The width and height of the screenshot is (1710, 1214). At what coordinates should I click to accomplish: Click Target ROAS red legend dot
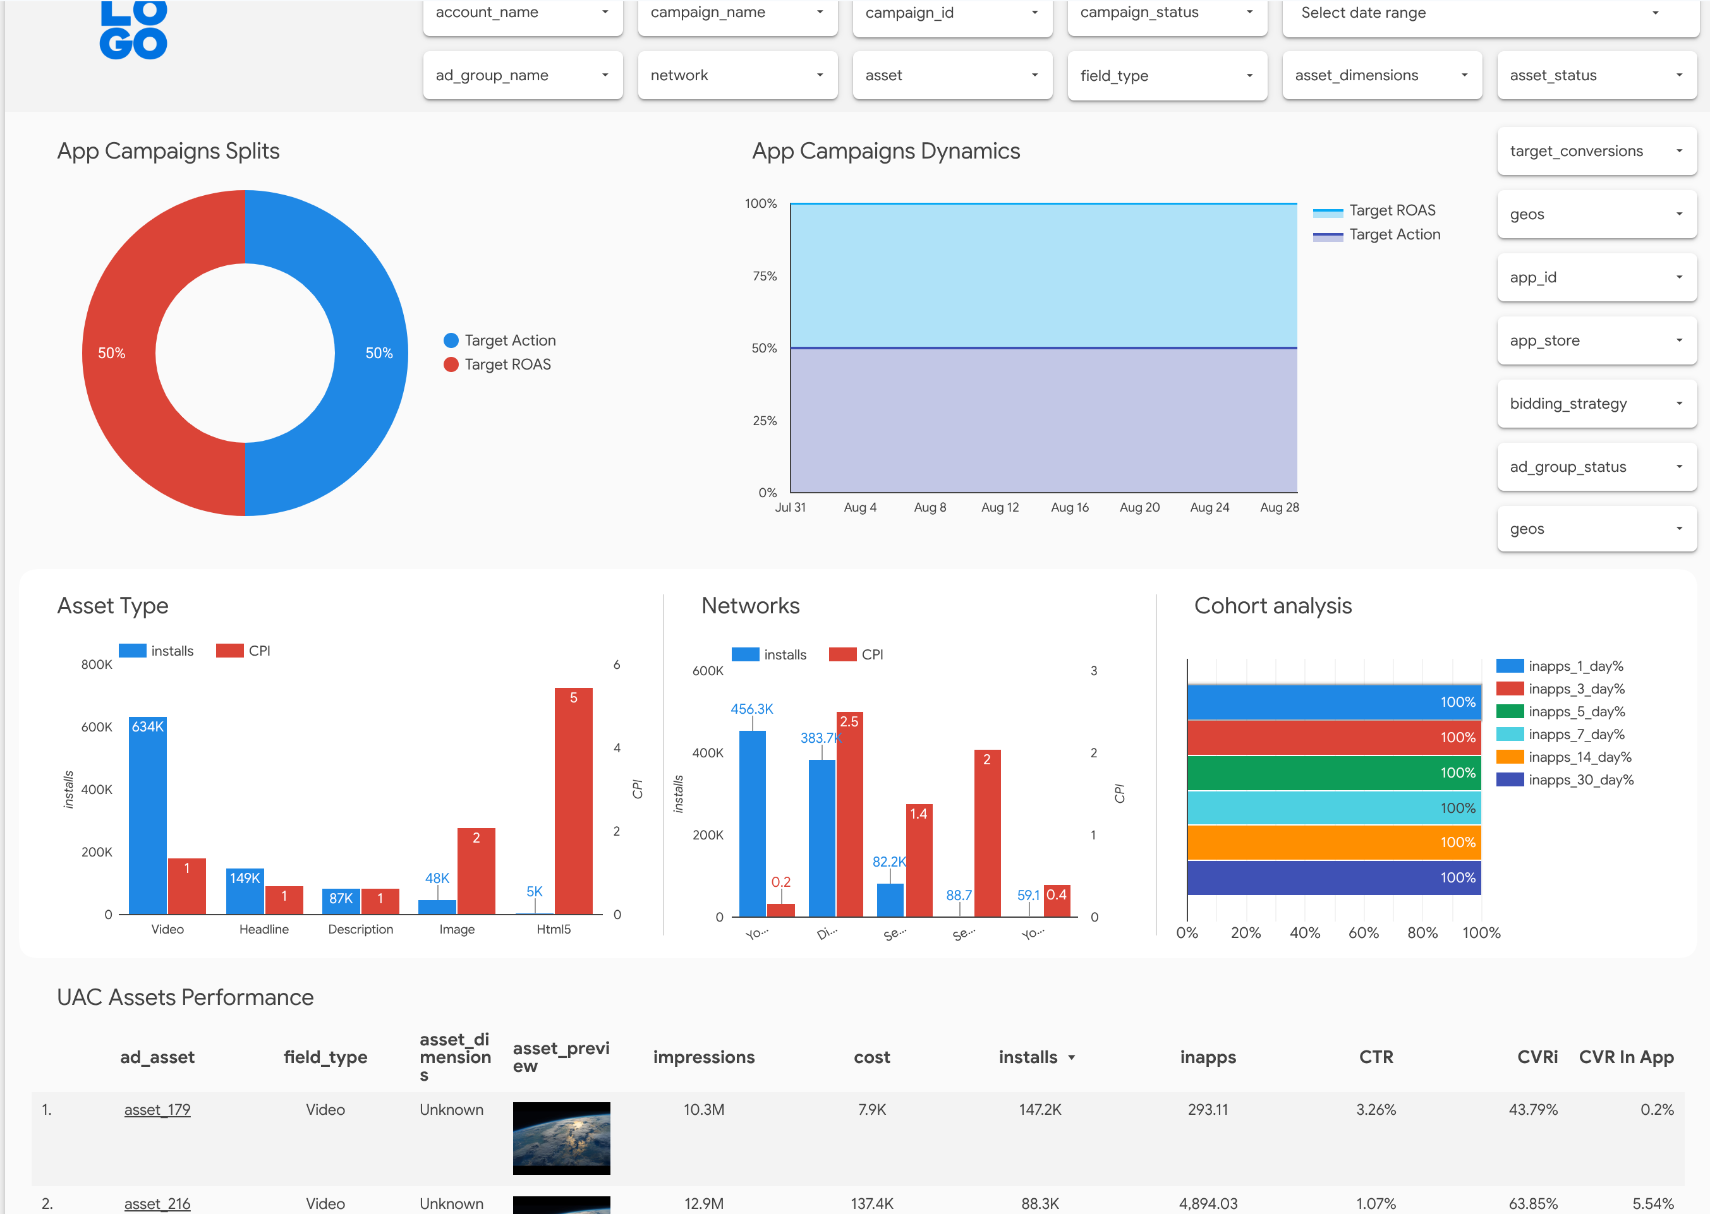coord(451,365)
